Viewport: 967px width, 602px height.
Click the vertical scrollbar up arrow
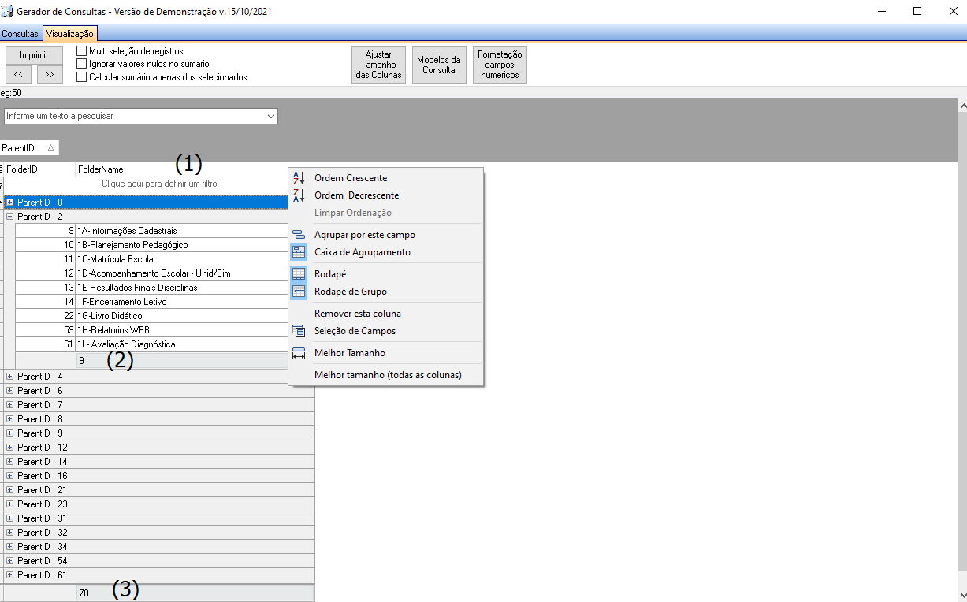961,105
